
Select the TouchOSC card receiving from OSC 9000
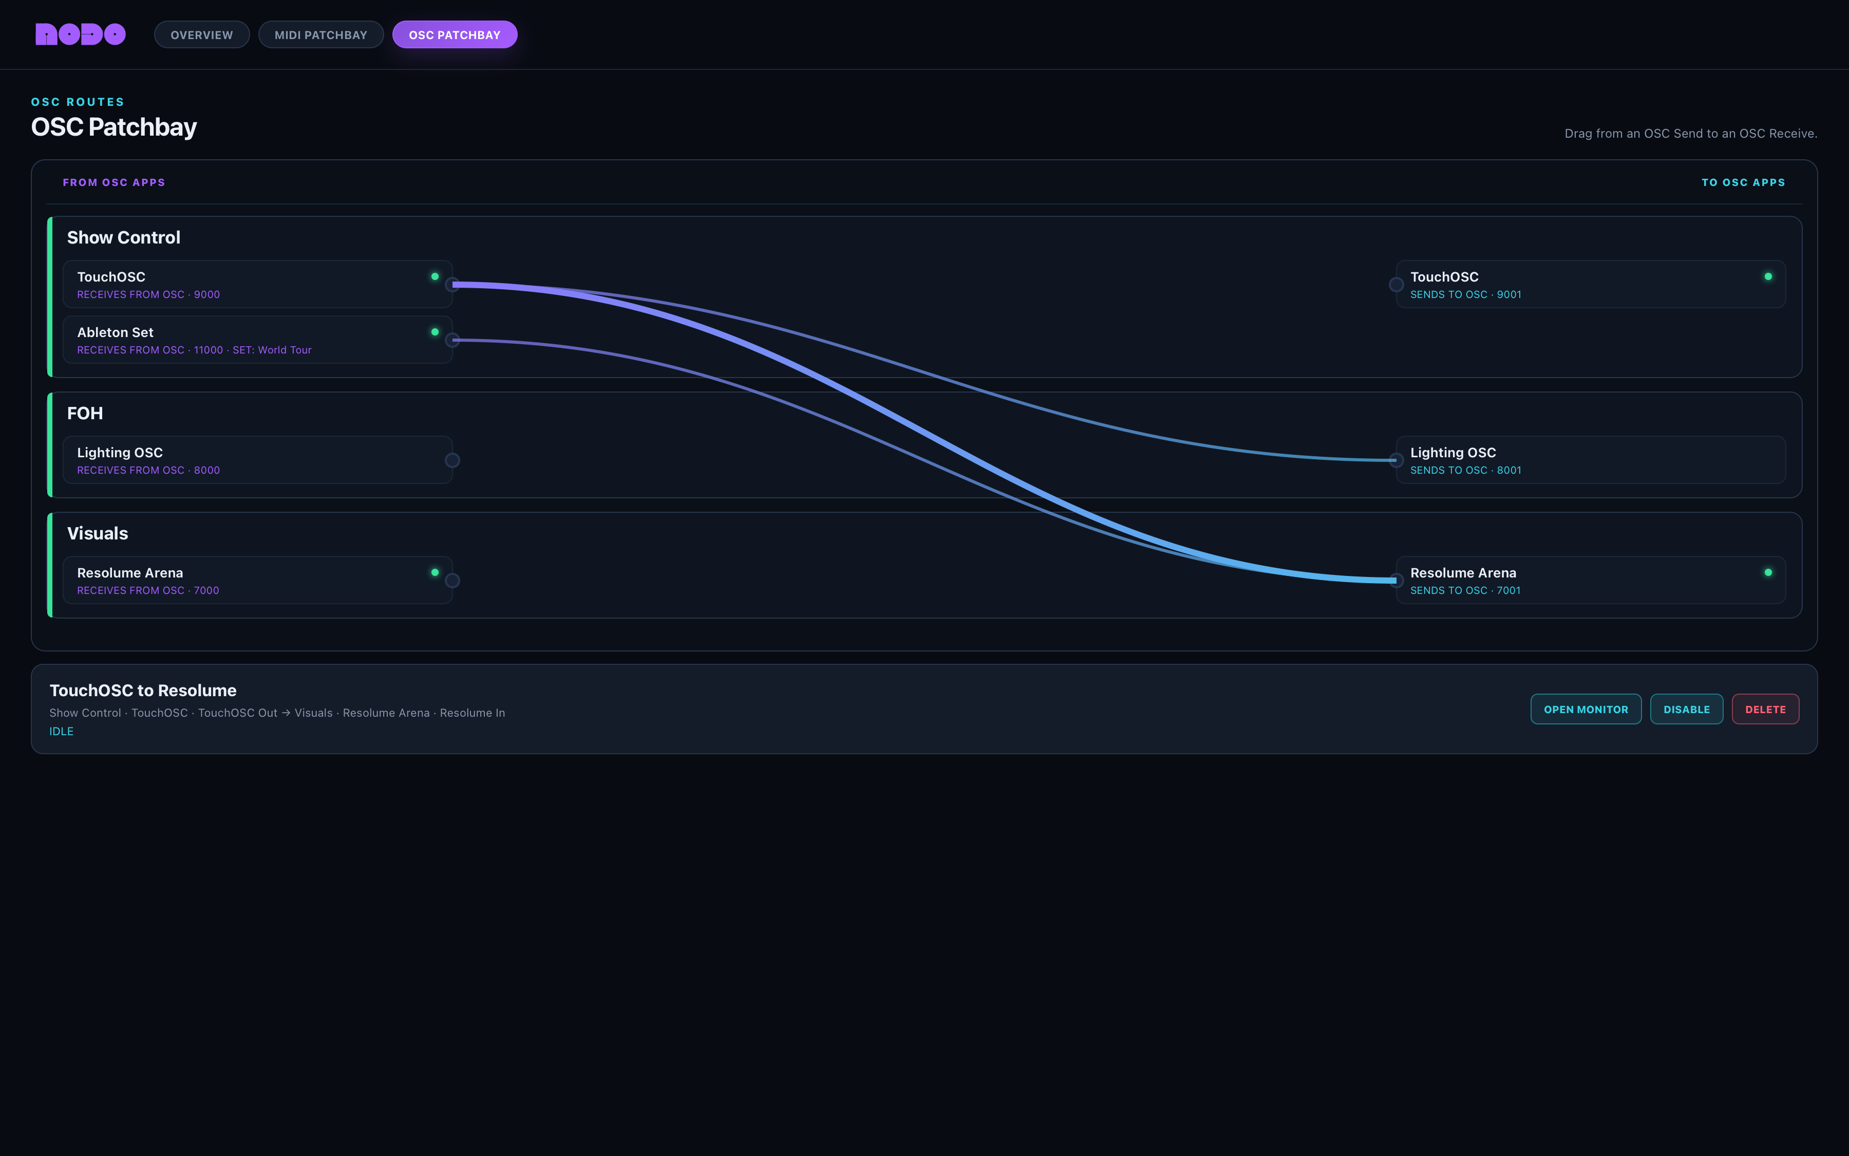(257, 285)
